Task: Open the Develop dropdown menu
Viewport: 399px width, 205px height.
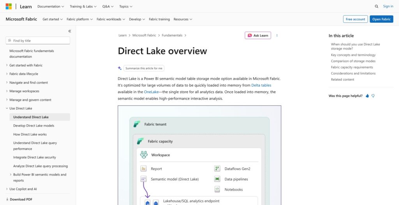Action: 137,19
